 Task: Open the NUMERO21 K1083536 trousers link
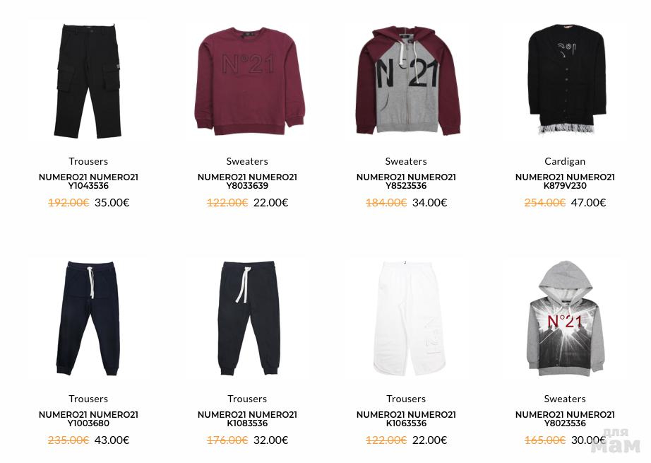247,419
